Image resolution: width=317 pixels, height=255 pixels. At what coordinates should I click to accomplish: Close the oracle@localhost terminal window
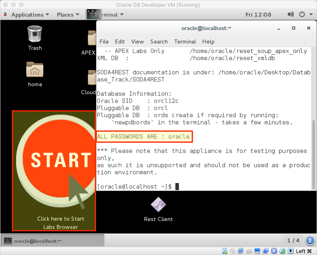tap(309, 28)
